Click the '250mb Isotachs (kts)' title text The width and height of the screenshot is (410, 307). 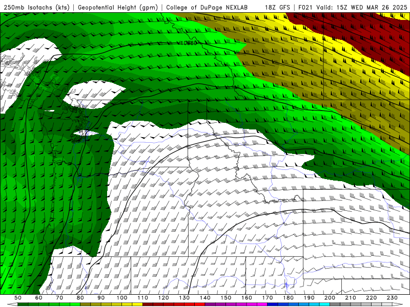click(36, 7)
